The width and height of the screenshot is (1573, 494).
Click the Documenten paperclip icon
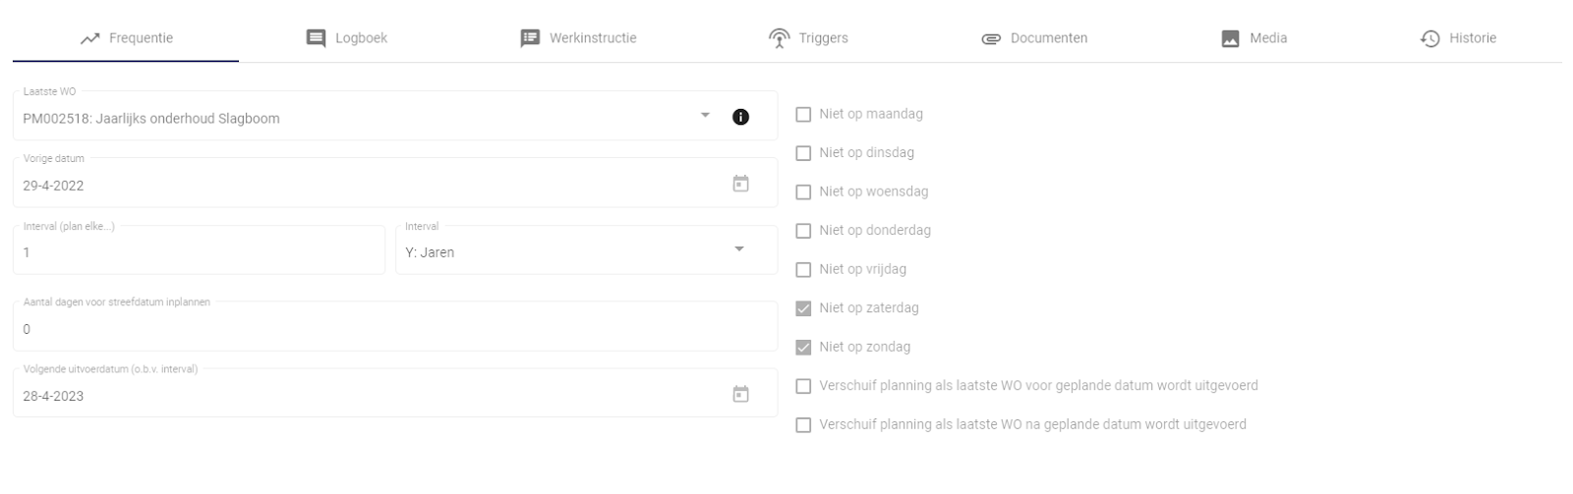[x=990, y=39]
